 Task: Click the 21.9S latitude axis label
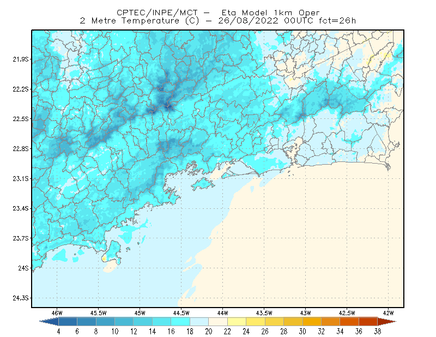tap(21, 59)
